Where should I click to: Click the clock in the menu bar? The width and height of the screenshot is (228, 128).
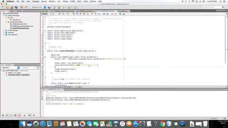[x=212, y=1]
